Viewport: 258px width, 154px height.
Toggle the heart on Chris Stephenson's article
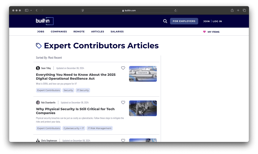123,140
